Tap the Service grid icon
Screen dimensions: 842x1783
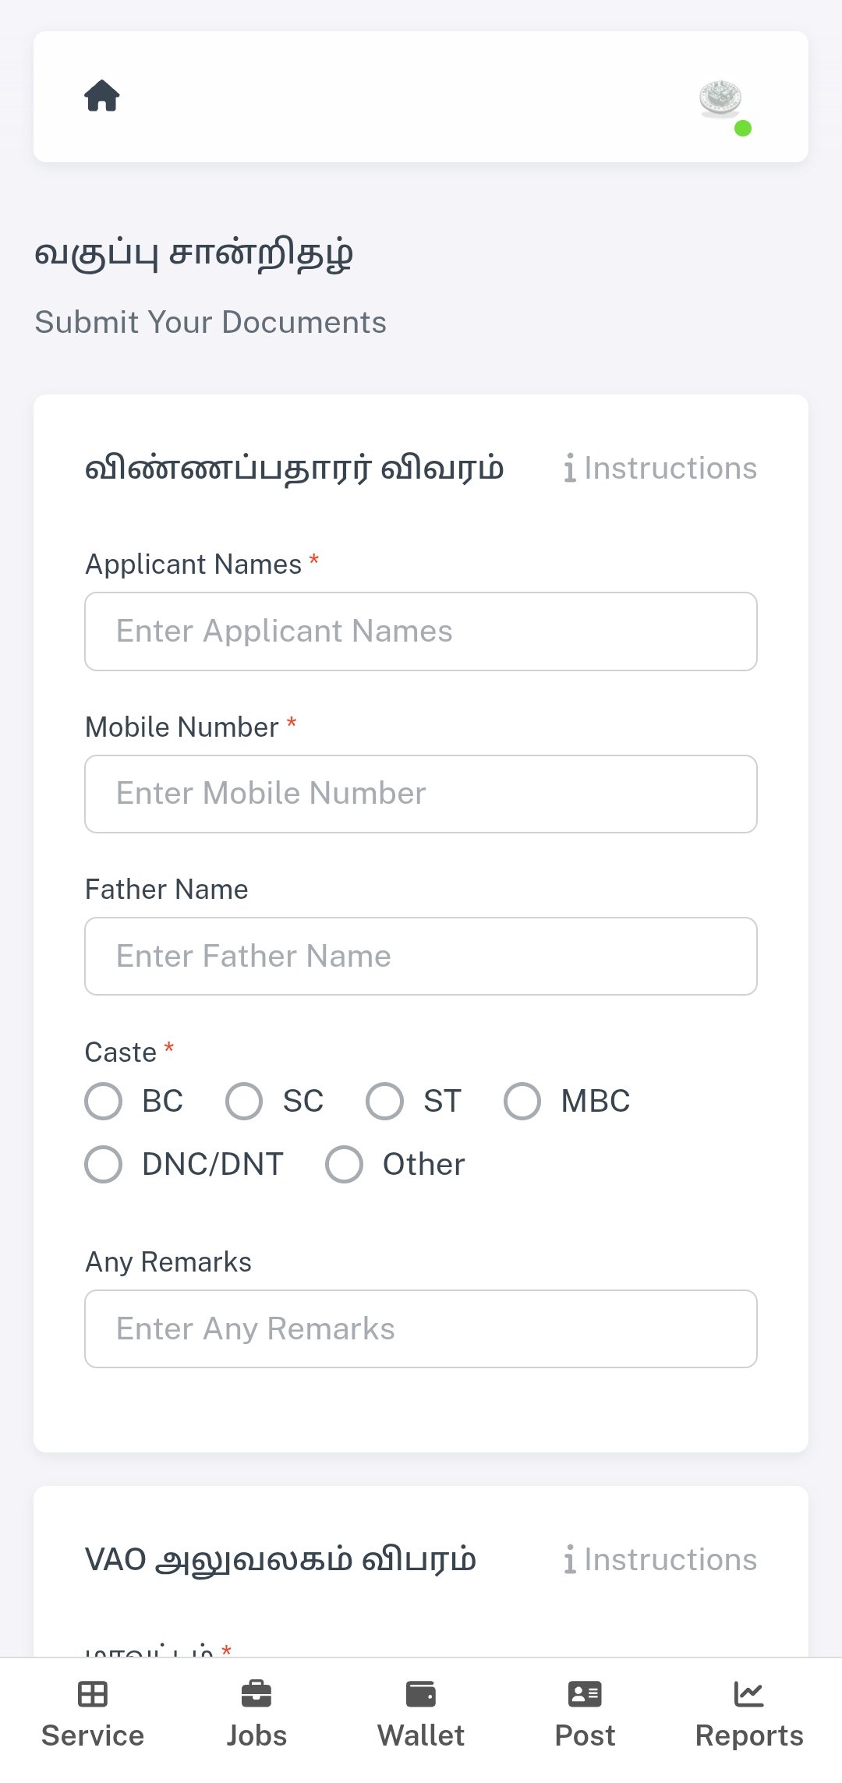pos(93,1694)
